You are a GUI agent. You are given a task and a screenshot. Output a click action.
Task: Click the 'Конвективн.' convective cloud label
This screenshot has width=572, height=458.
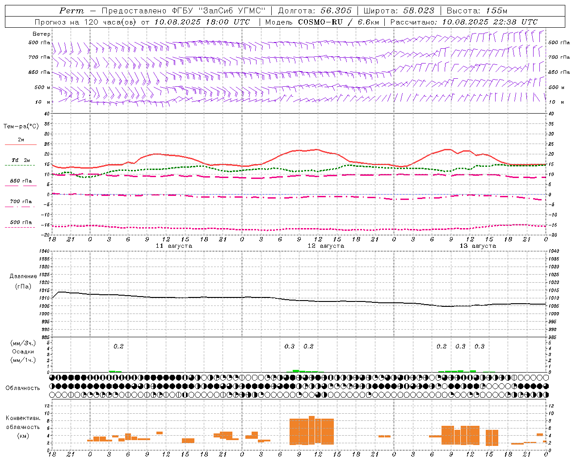click(x=23, y=418)
